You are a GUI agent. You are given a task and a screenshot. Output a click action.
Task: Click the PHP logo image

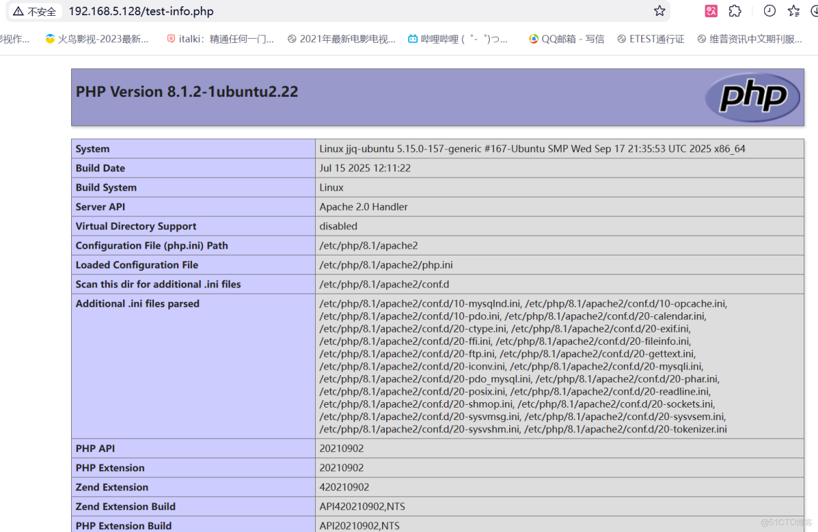point(752,97)
